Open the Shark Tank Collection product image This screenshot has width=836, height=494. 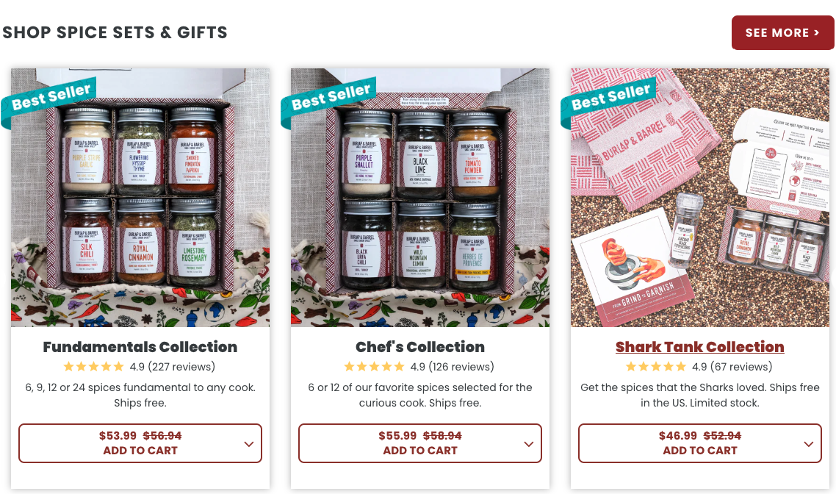700,198
